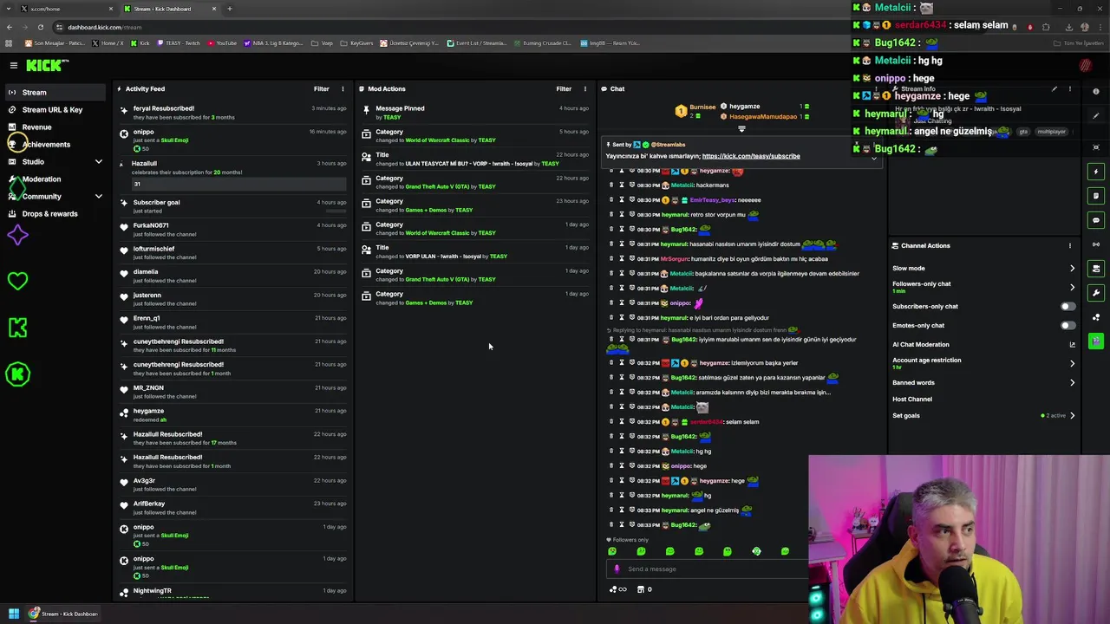Click the broadcast signal icon in right rail
This screenshot has width=1110, height=624.
(x=1096, y=244)
